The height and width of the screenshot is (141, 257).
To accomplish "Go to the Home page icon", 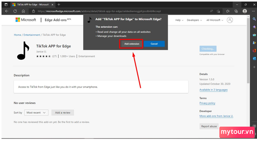I will 23,11.
